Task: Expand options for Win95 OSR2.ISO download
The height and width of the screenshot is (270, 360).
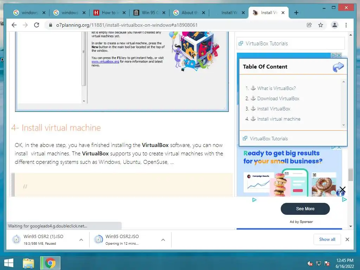Action: [x=163, y=240]
